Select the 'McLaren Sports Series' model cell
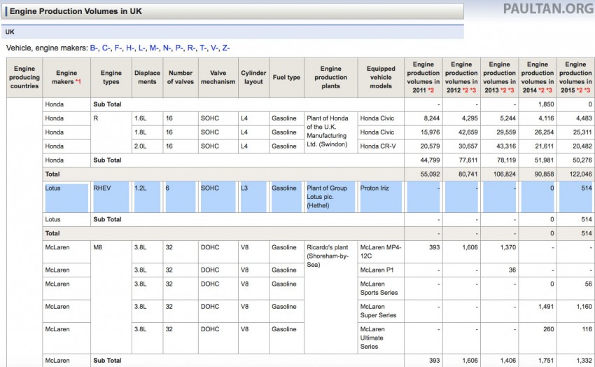The height and width of the screenshot is (367, 595). point(381,289)
